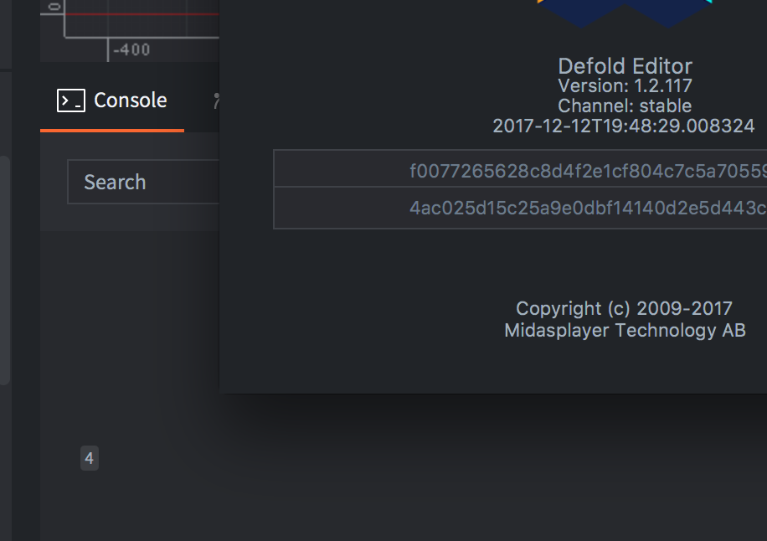The image size is (767, 541).
Task: Click the orange underline beneath Console tab
Action: point(112,131)
